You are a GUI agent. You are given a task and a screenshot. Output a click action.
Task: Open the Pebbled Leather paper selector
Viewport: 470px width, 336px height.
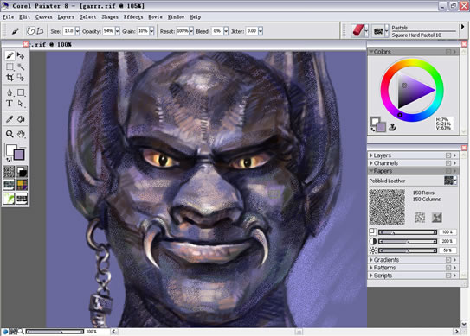pos(450,181)
